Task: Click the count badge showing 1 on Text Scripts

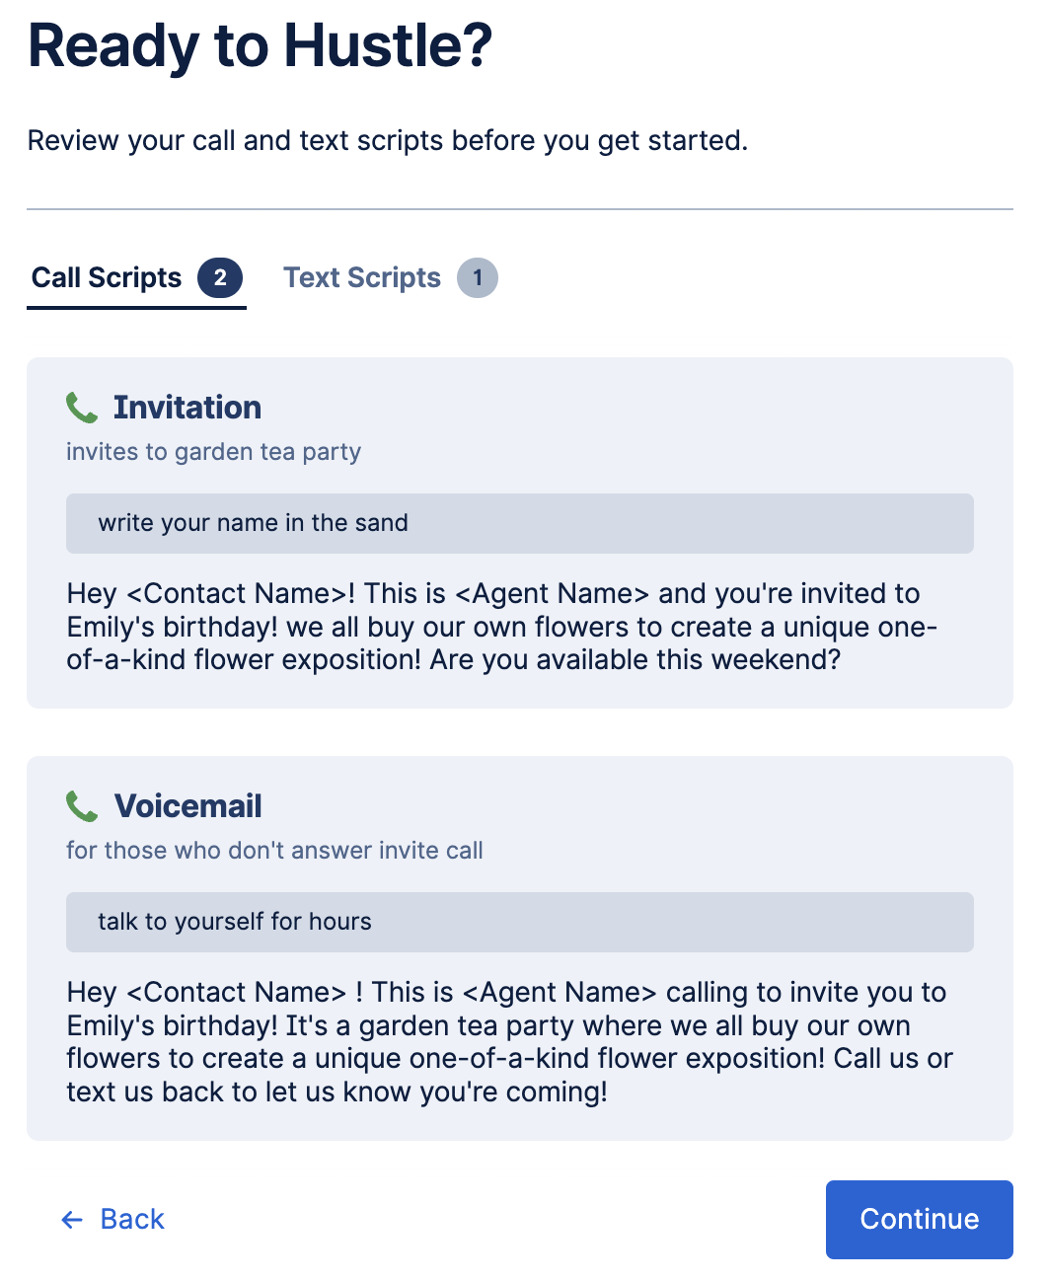Action: pyautogui.click(x=478, y=277)
